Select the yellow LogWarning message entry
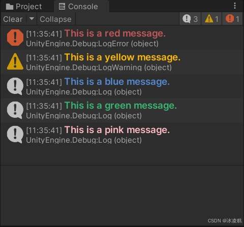Screen dimensions: 244x227 pos(122,62)
